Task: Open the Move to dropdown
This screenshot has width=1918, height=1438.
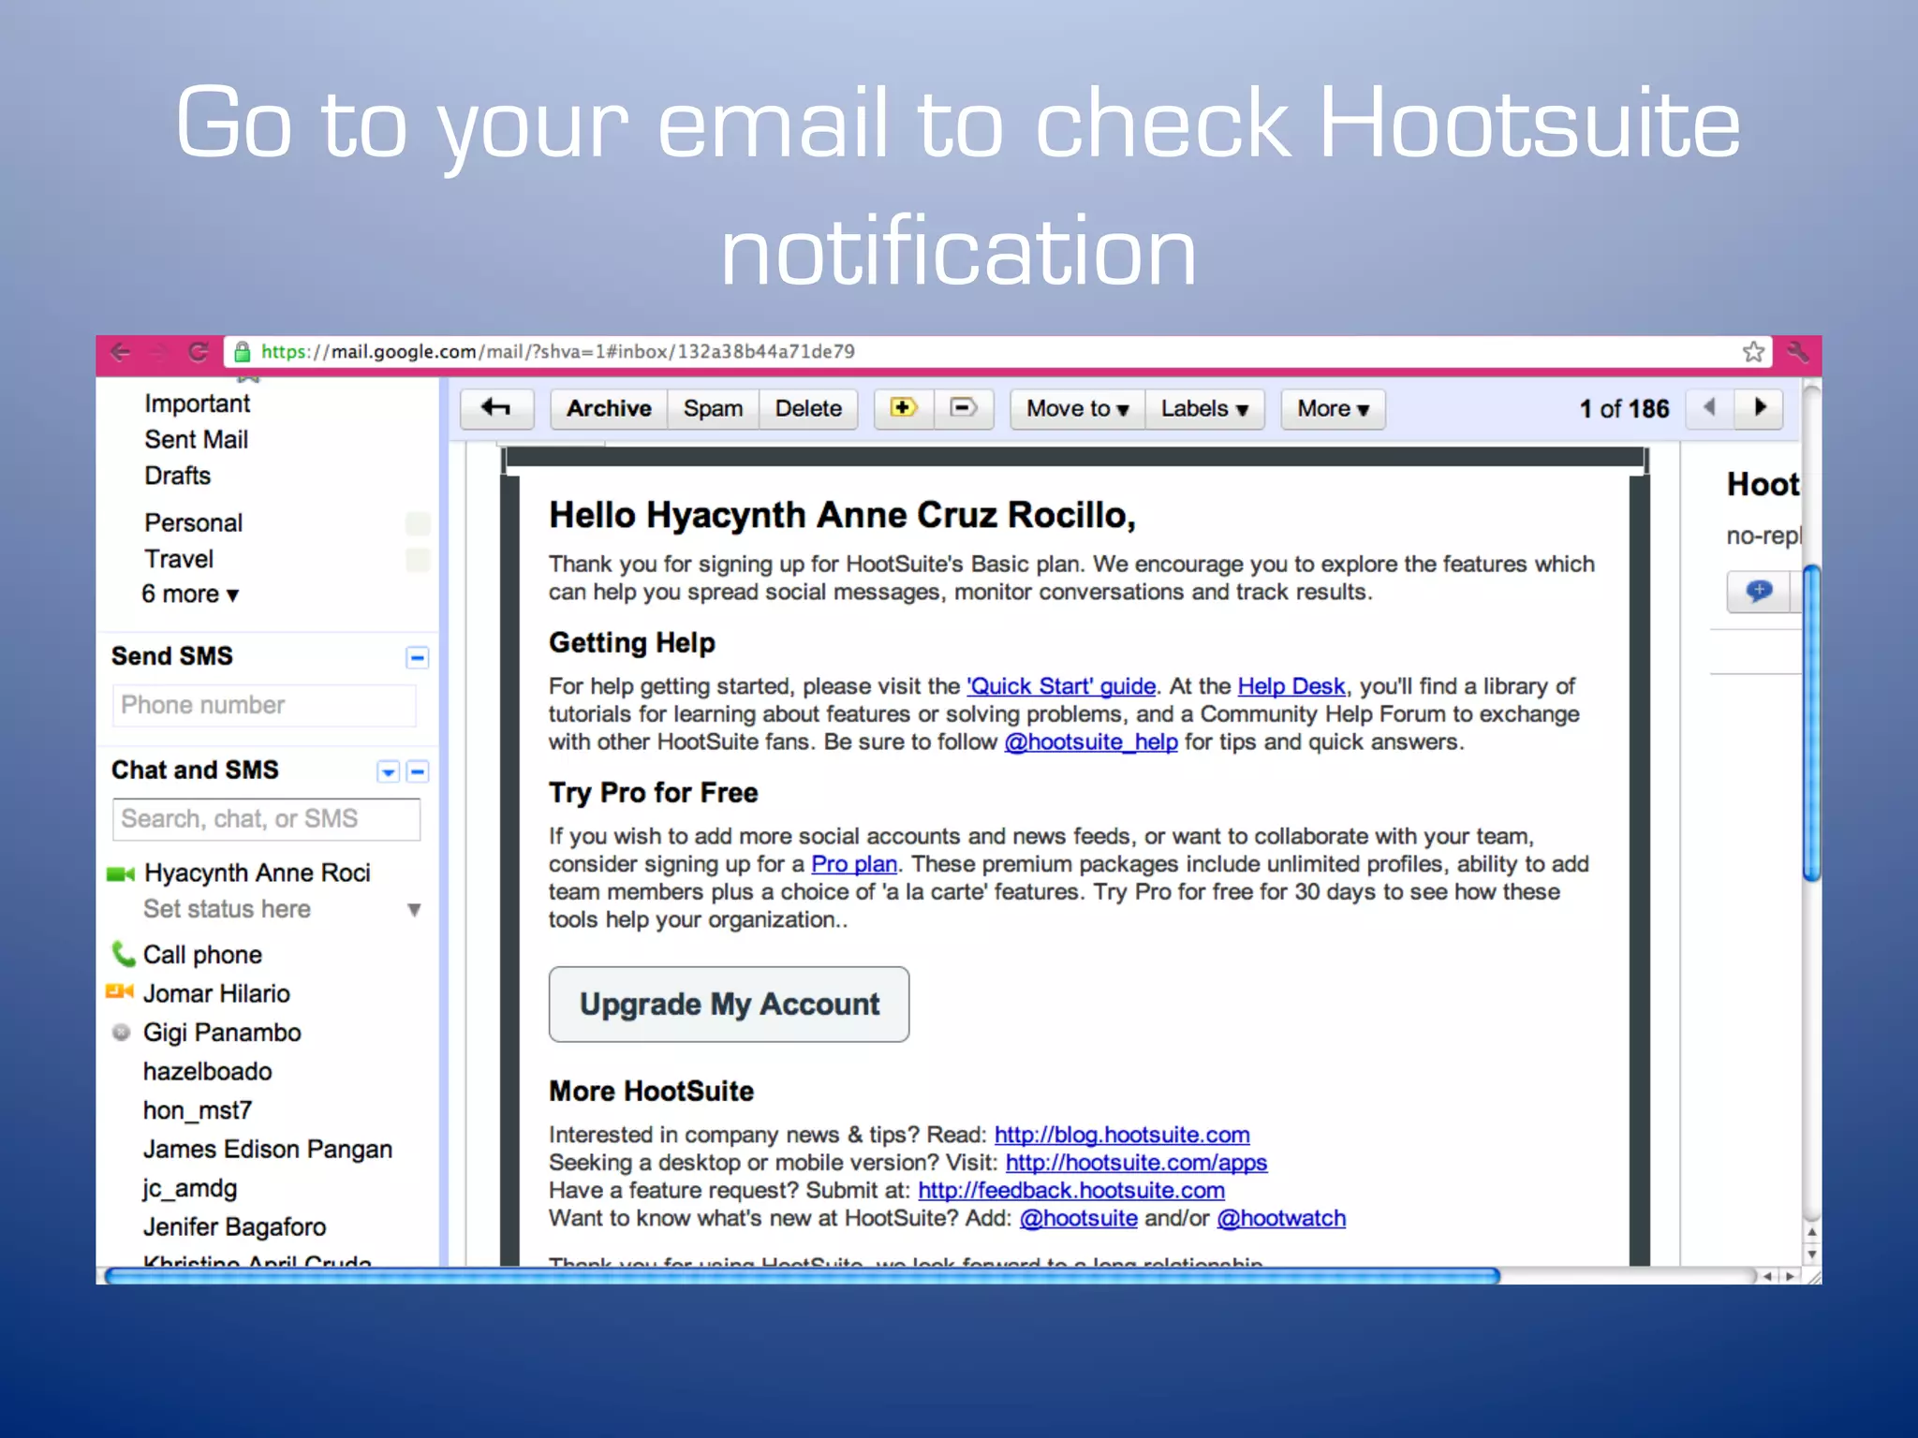Action: coord(1078,409)
